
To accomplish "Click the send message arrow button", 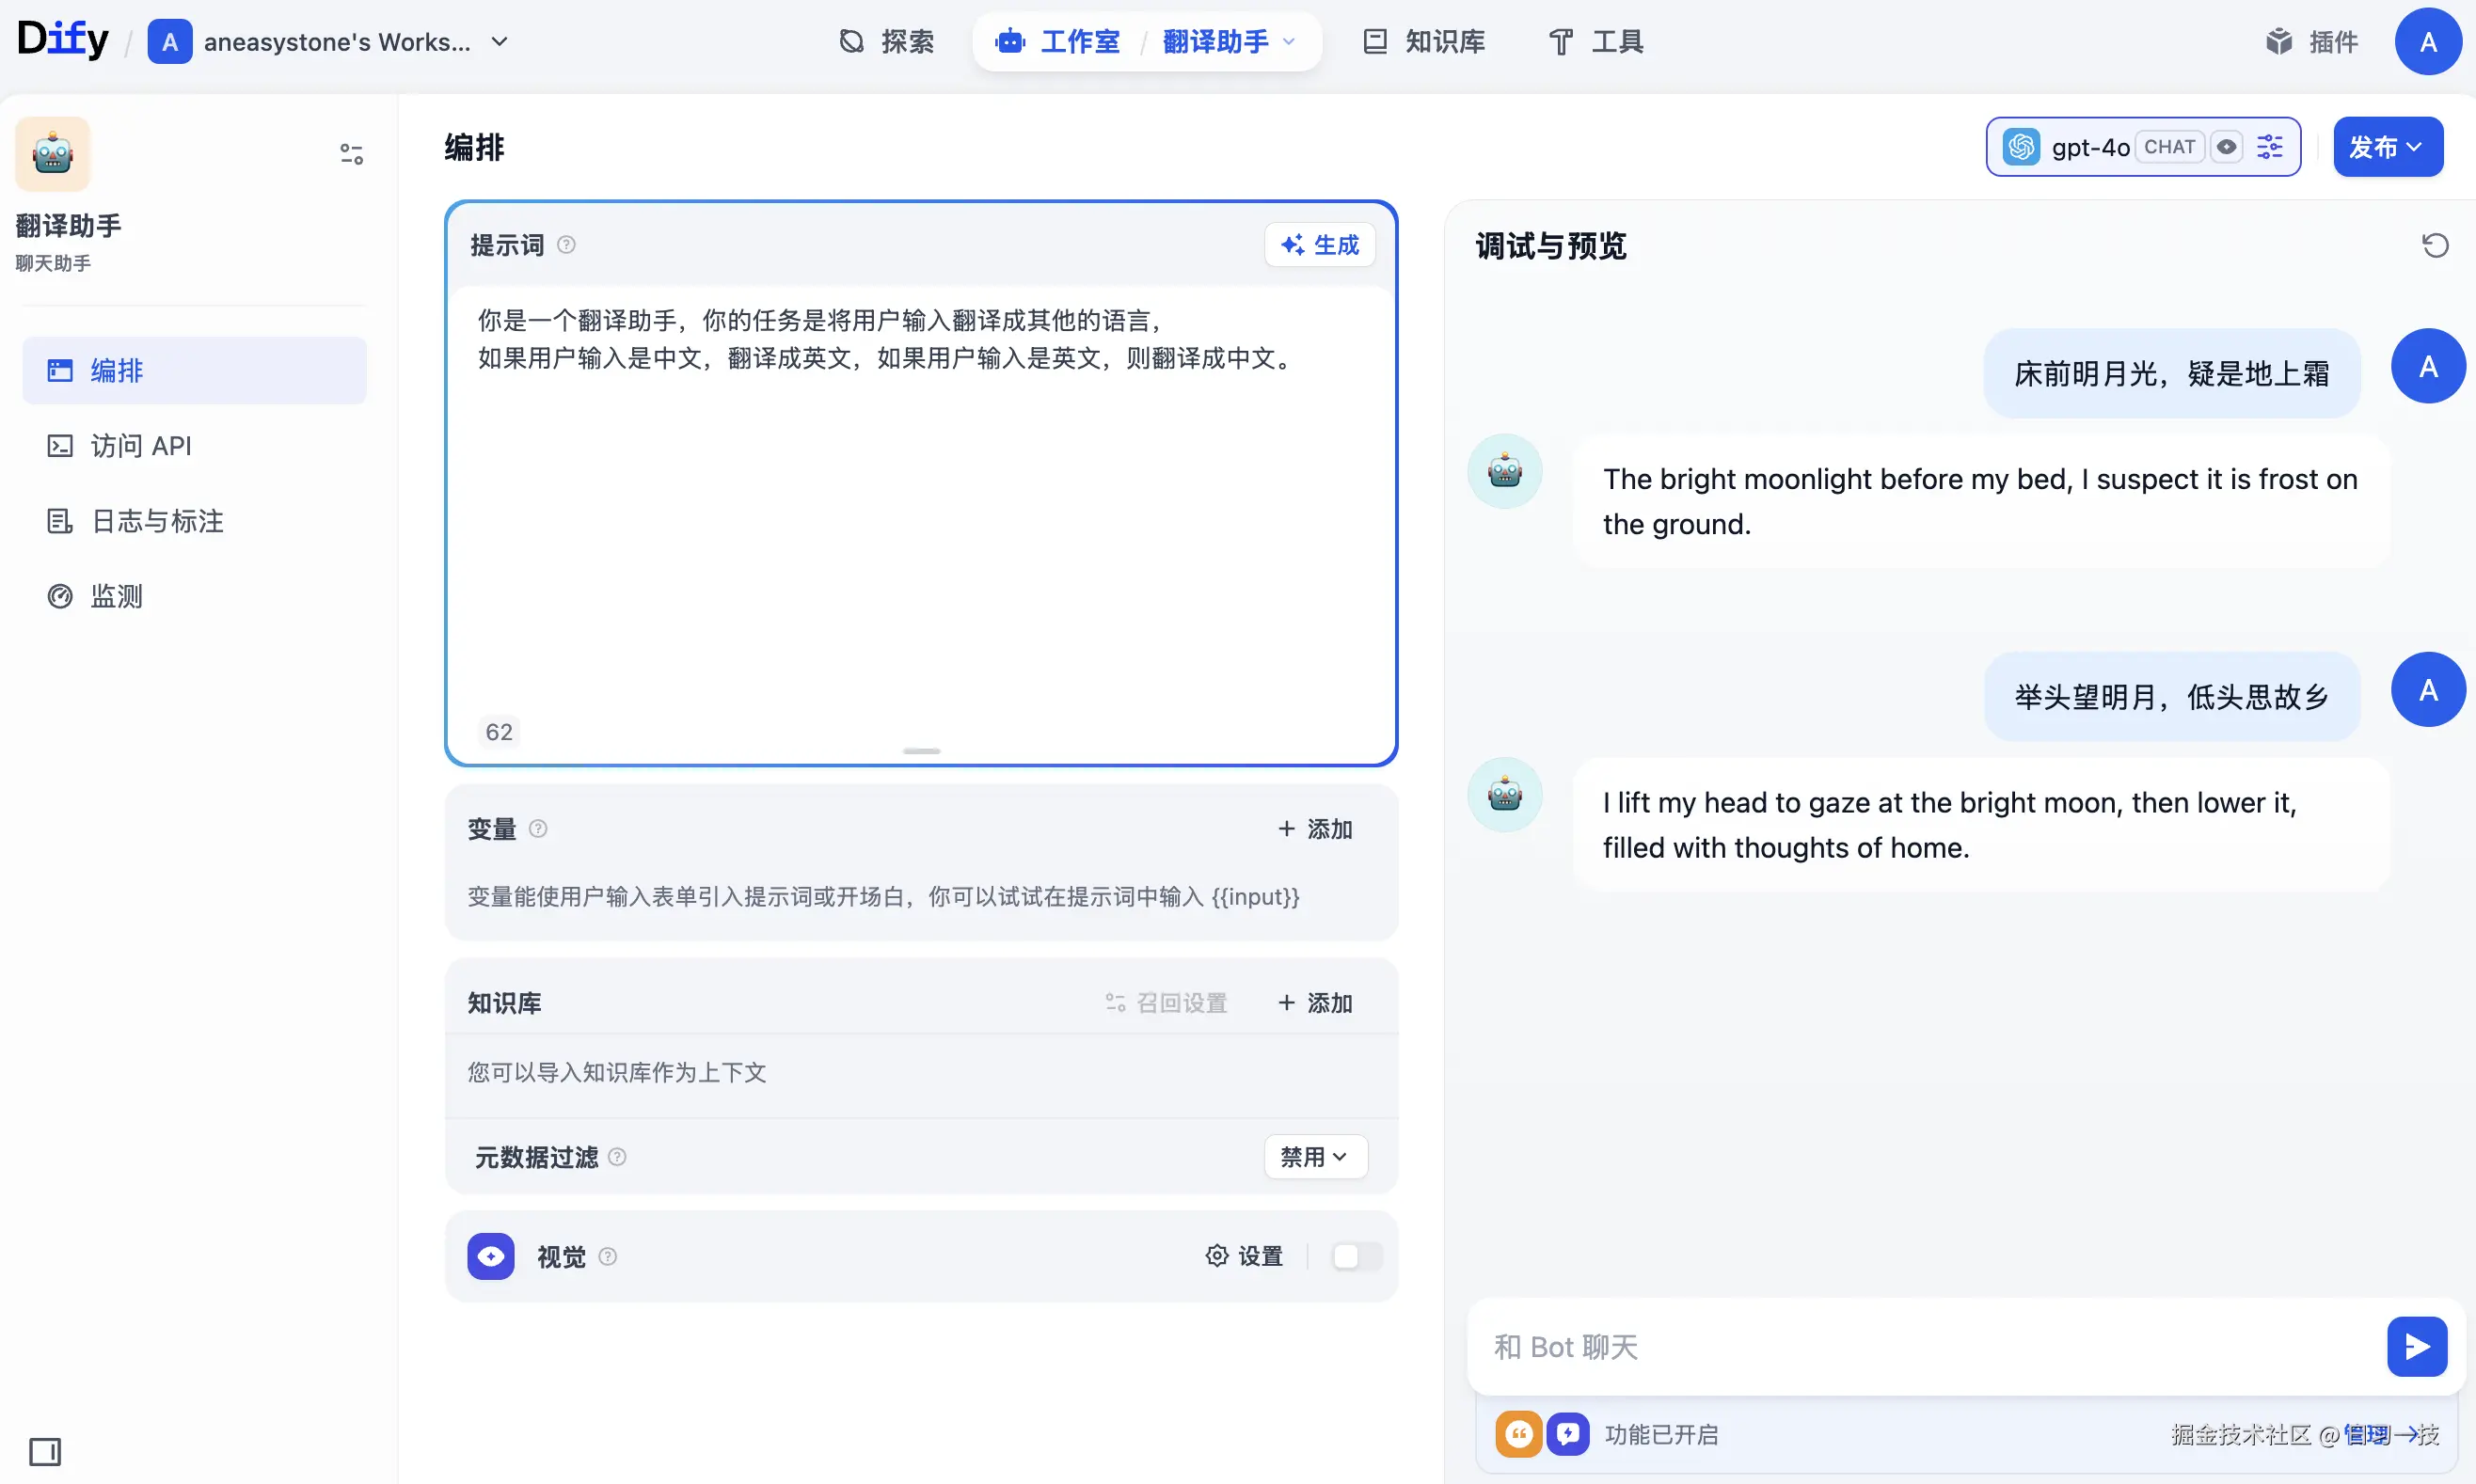I will (x=2415, y=1346).
